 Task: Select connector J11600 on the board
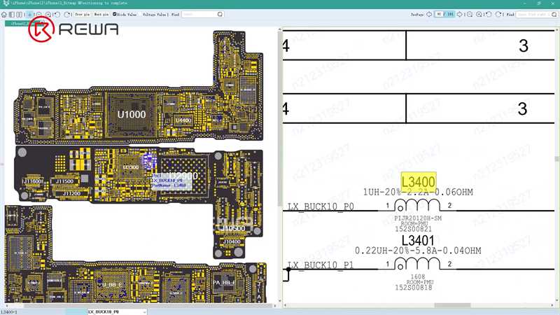32,181
